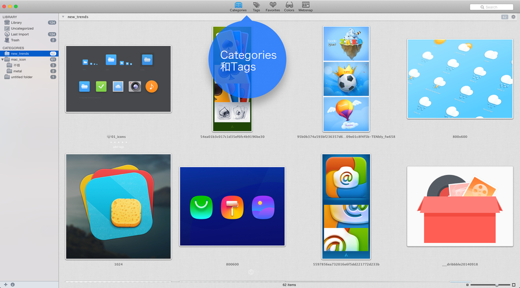The height and width of the screenshot is (288, 520).
Task: Open the Colors glasses toolbar item
Action: [289, 6]
